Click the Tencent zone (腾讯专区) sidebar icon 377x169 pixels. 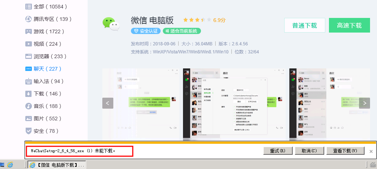tap(28, 19)
